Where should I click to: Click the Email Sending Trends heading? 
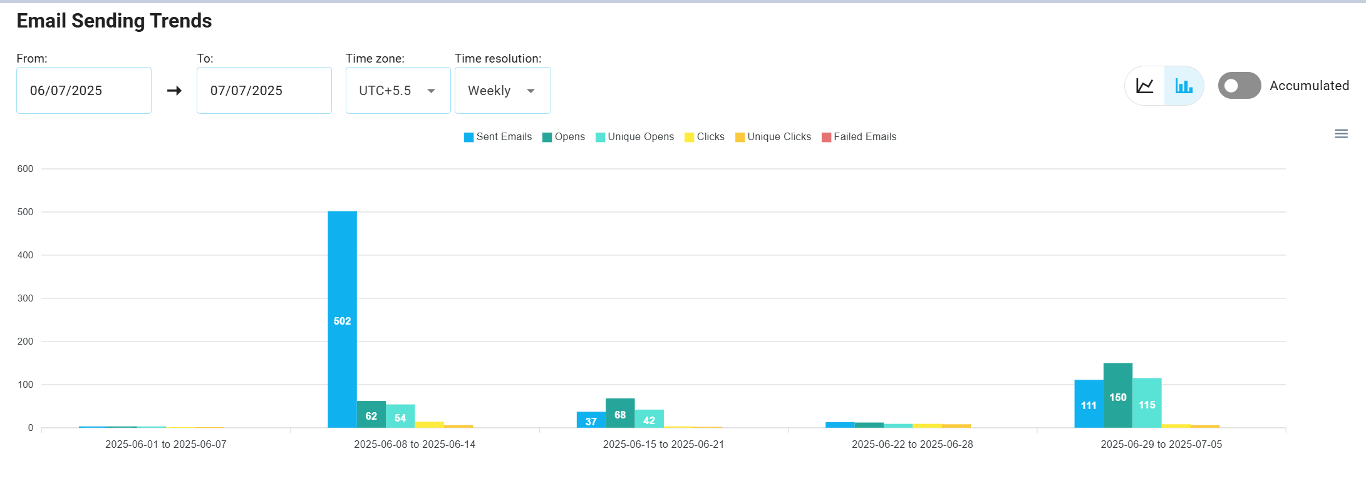coord(114,21)
